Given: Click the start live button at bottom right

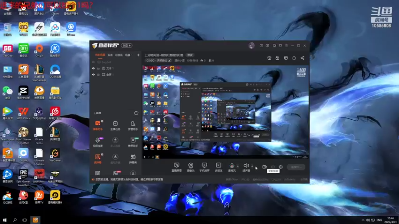Looking at the screenshot, I should click(296, 167).
